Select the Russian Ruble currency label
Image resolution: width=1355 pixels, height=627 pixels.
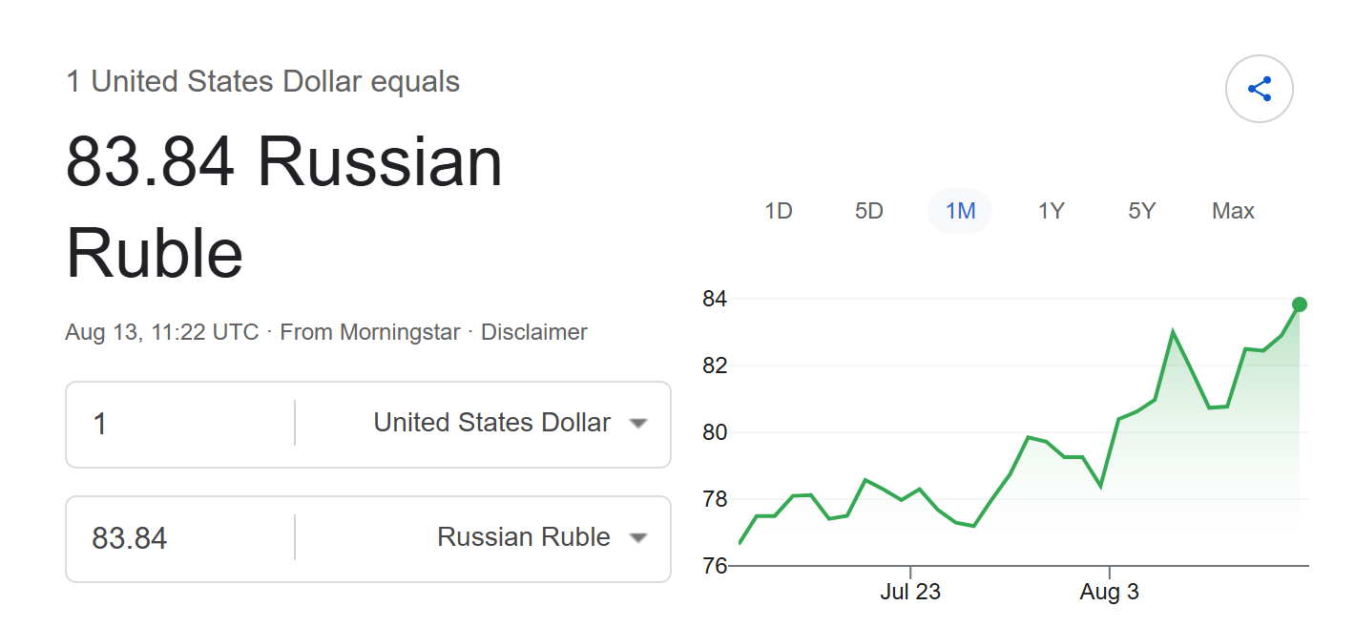524,537
